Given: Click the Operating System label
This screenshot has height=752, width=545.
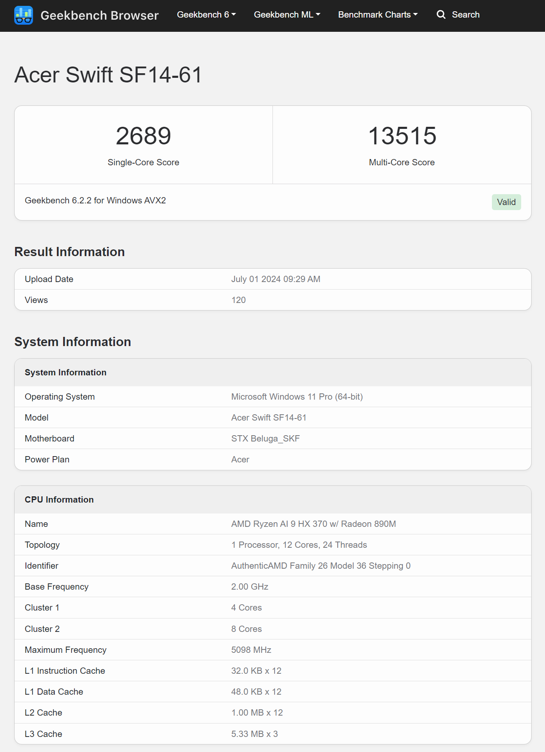Looking at the screenshot, I should 60,397.
